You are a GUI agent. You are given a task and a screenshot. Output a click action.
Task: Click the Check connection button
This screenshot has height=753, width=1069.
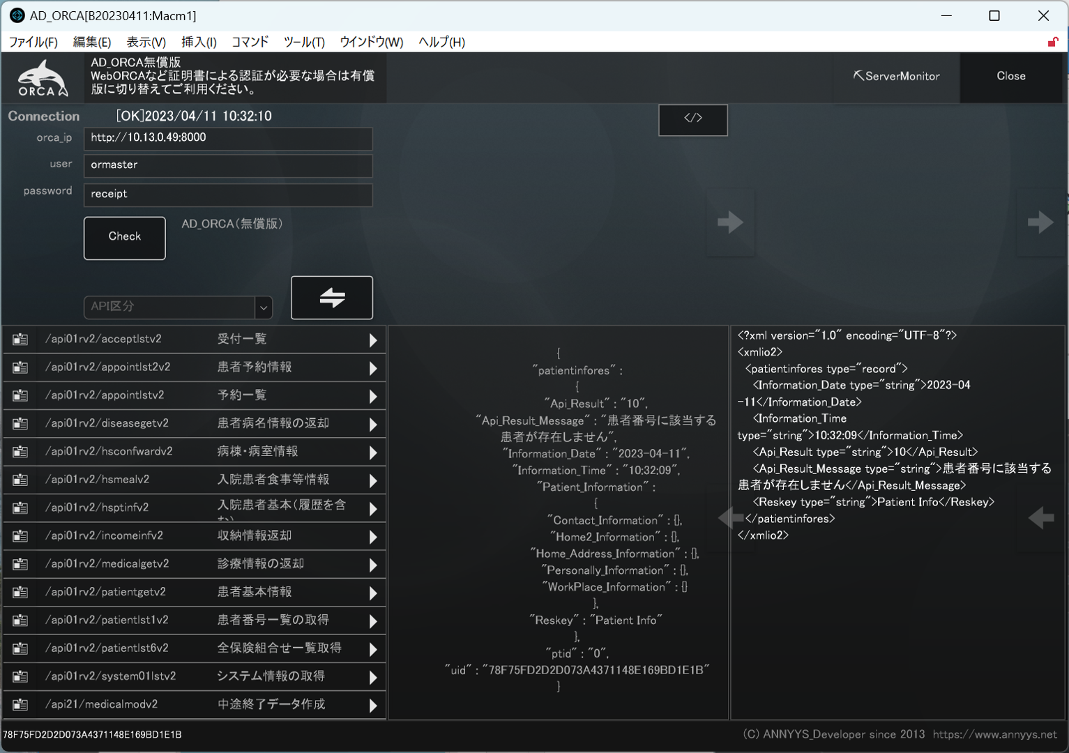pos(125,238)
